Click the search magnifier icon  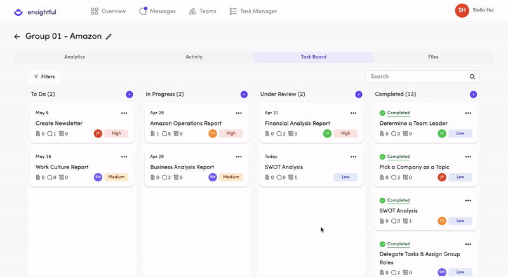472,77
